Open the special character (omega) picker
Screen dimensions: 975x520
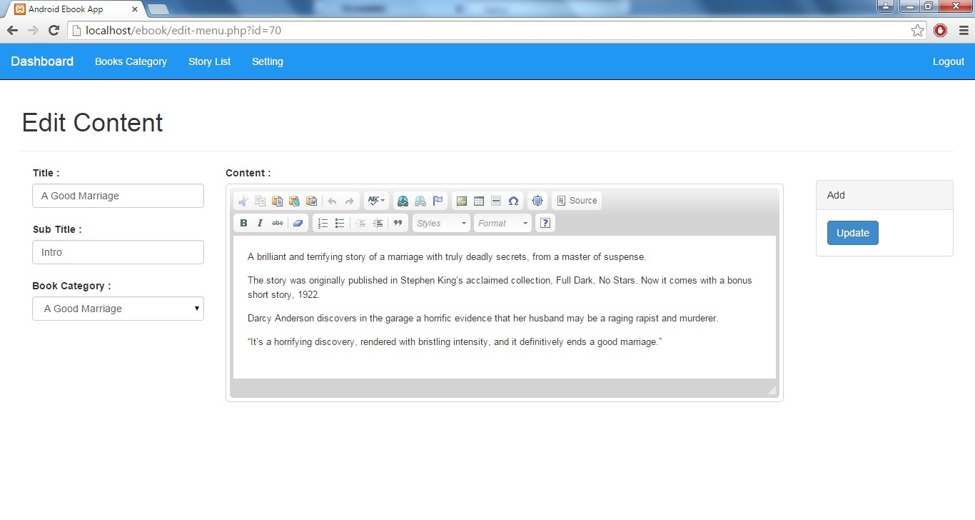coord(513,201)
